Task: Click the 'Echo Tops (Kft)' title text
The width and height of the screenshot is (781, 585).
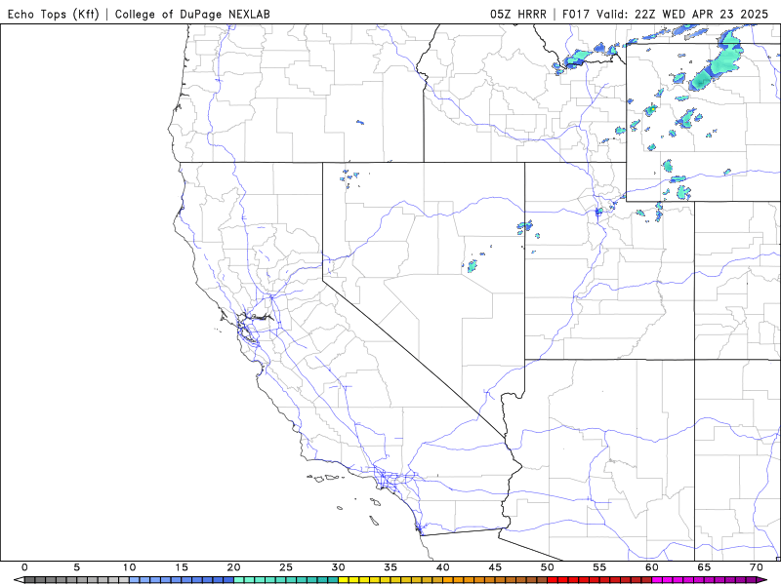Action: click(x=54, y=14)
